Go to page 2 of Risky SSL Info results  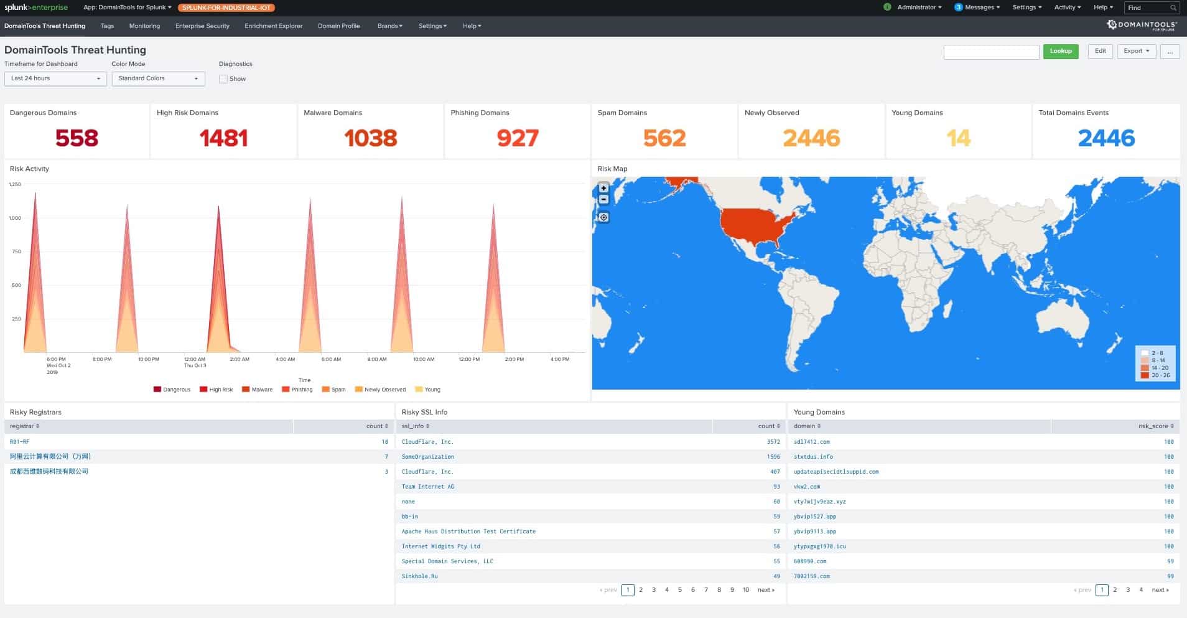click(x=641, y=589)
